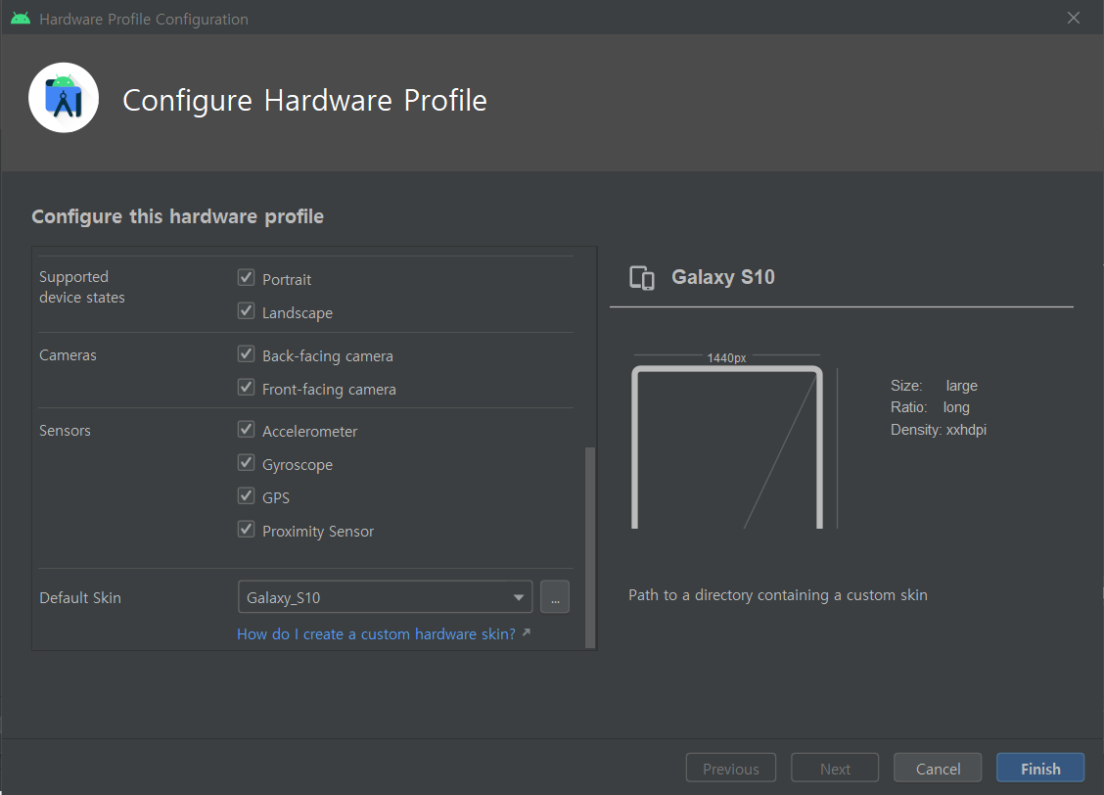The width and height of the screenshot is (1104, 795).
Task: Click the Android icon in title bar
Action: click(x=21, y=19)
